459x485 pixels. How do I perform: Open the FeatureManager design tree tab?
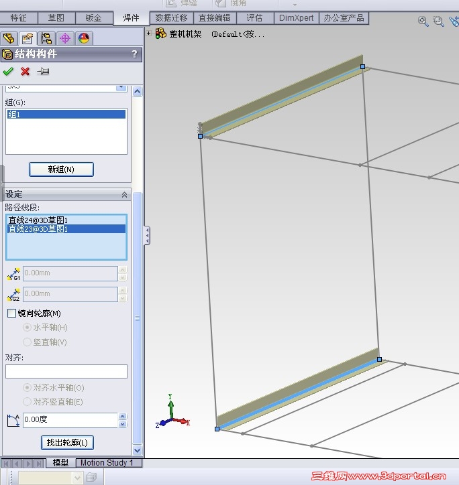(9, 38)
